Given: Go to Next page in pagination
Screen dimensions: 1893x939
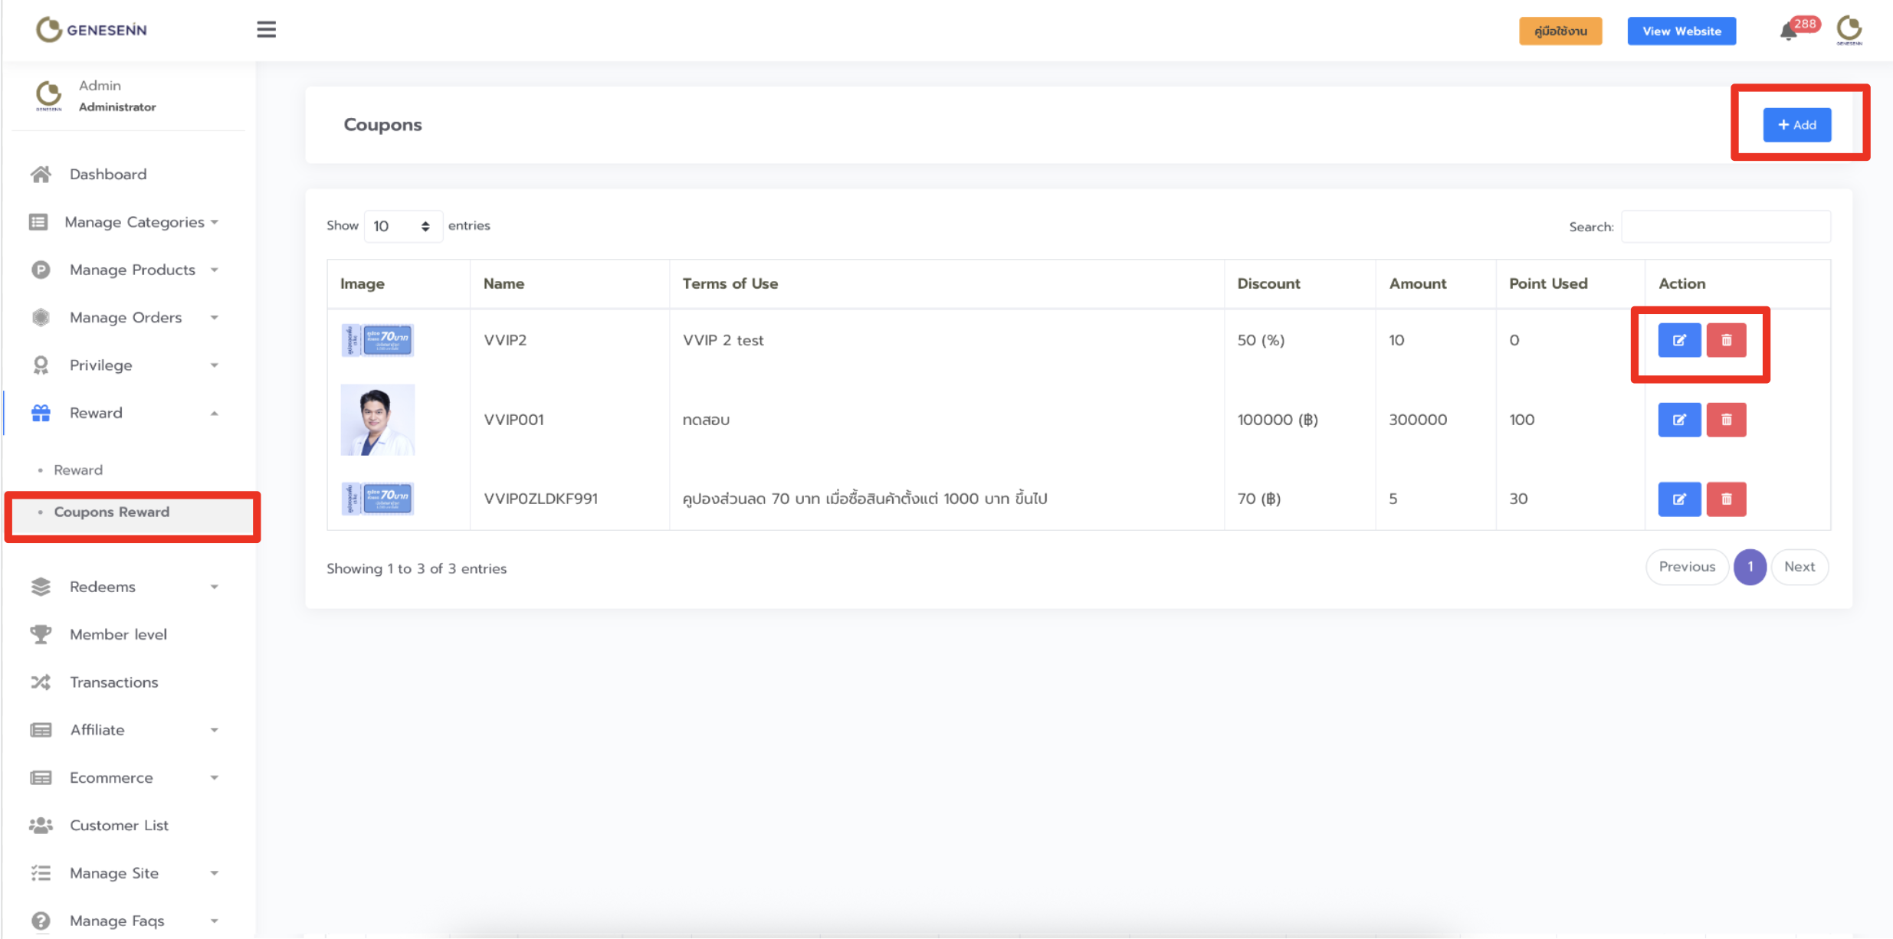Looking at the screenshot, I should 1799,567.
